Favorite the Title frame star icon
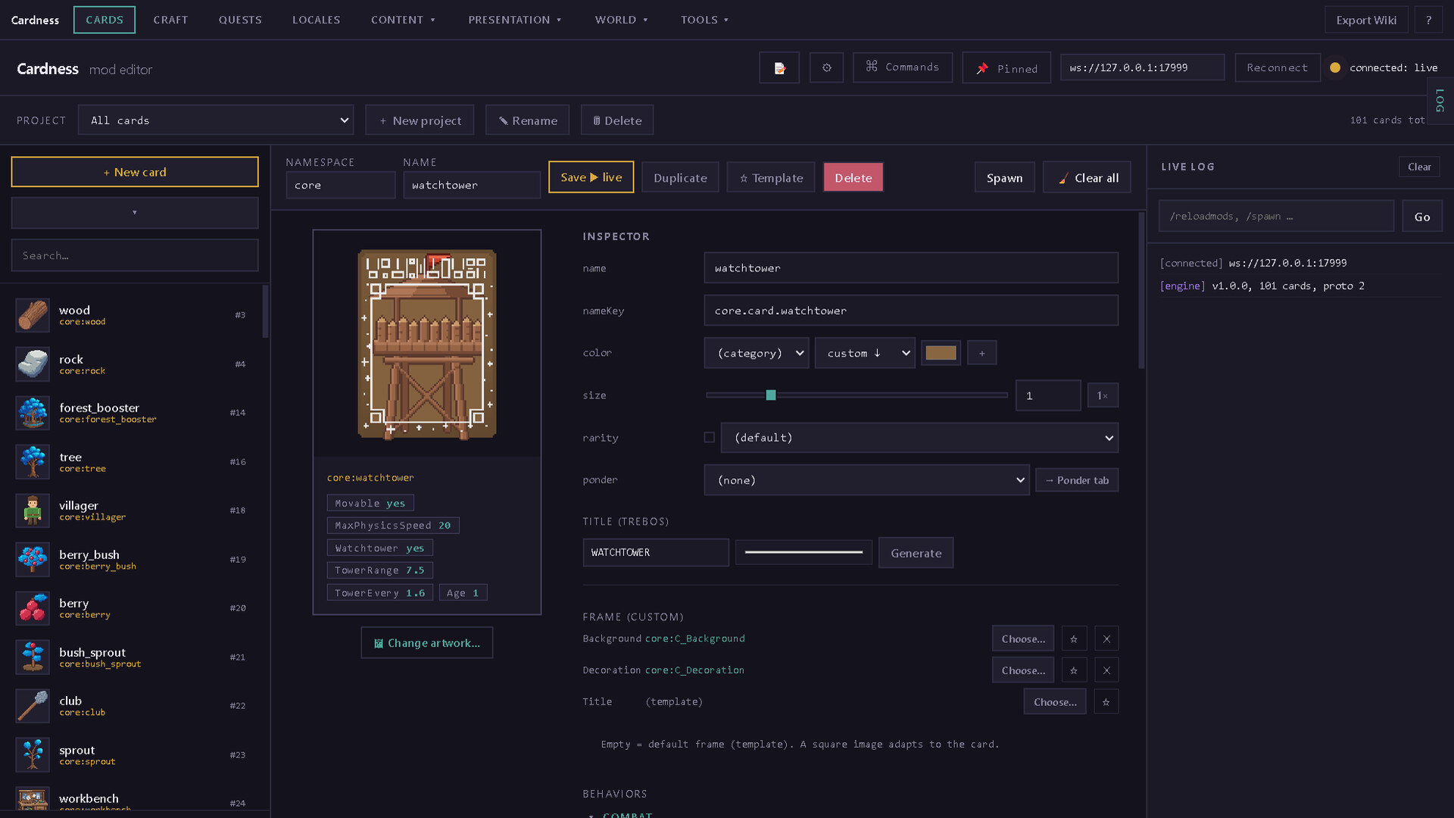The height and width of the screenshot is (818, 1454). [x=1106, y=702]
